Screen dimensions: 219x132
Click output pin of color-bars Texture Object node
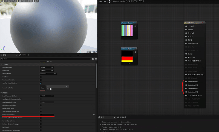coord(135,26)
